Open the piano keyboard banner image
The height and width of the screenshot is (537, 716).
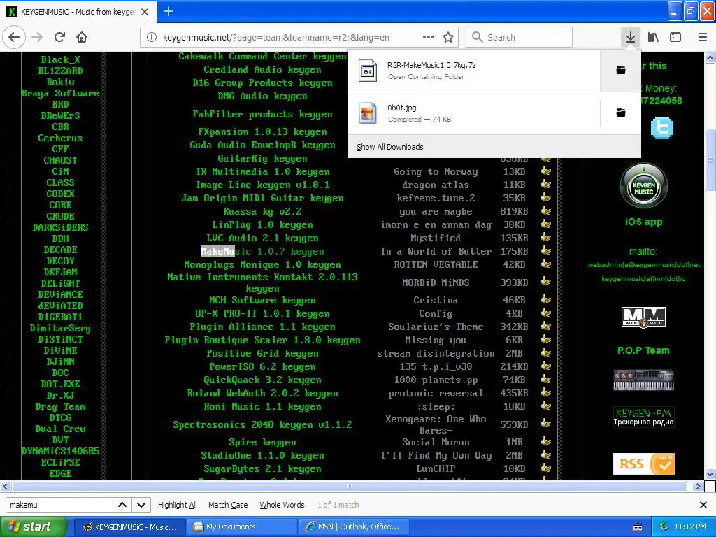point(643,380)
